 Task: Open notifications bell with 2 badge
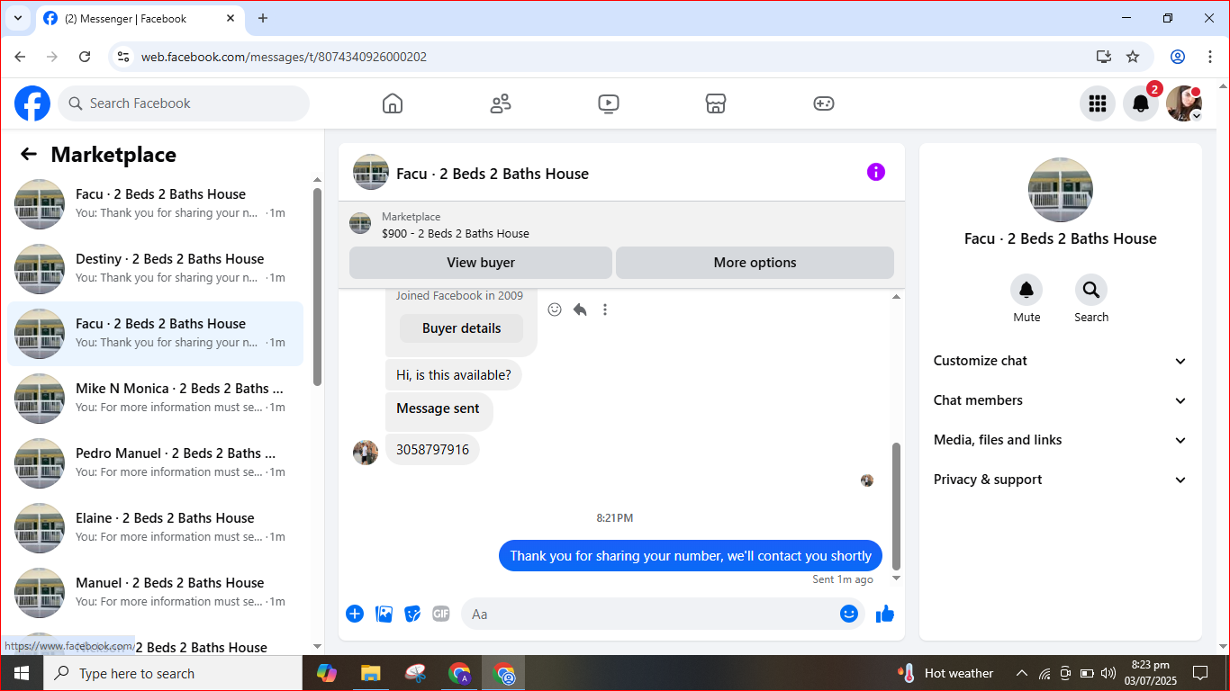click(x=1141, y=103)
